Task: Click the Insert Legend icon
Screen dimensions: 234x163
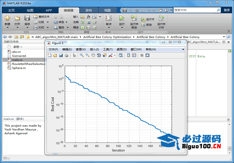Action: coord(134,55)
